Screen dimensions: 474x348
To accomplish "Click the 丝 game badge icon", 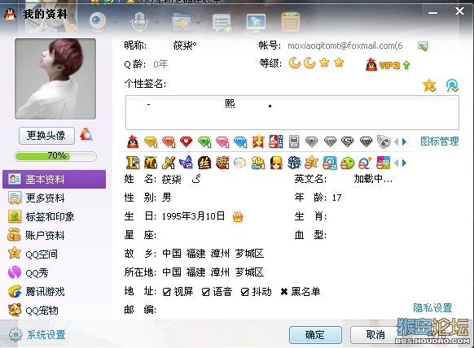I will pos(204,163).
